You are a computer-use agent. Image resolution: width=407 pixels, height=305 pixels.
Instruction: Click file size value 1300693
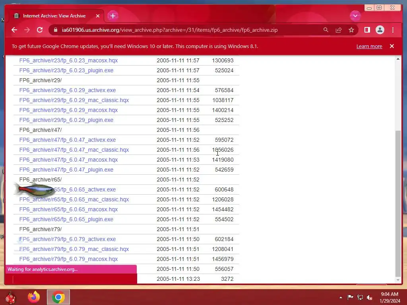point(223,60)
